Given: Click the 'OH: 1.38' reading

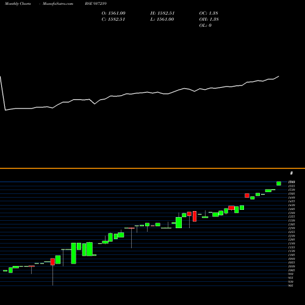Looking at the screenshot, I should point(209,20).
